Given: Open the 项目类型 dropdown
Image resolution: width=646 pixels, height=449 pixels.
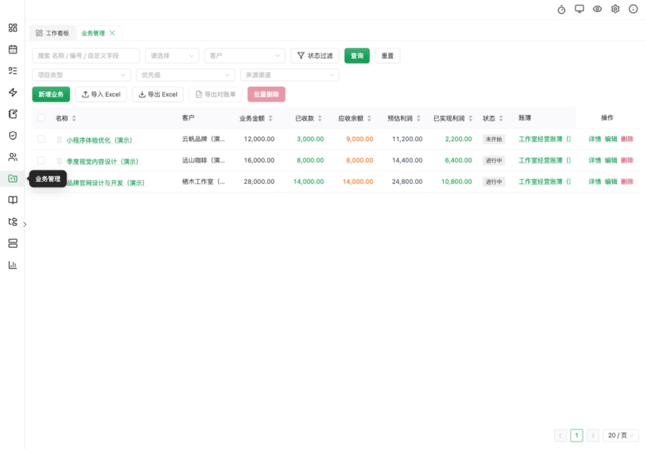Looking at the screenshot, I should [x=82, y=75].
